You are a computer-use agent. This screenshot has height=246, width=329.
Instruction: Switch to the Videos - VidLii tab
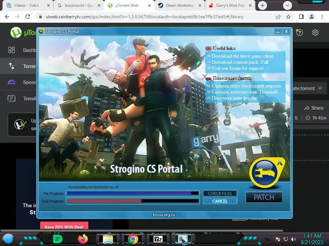(26, 5)
